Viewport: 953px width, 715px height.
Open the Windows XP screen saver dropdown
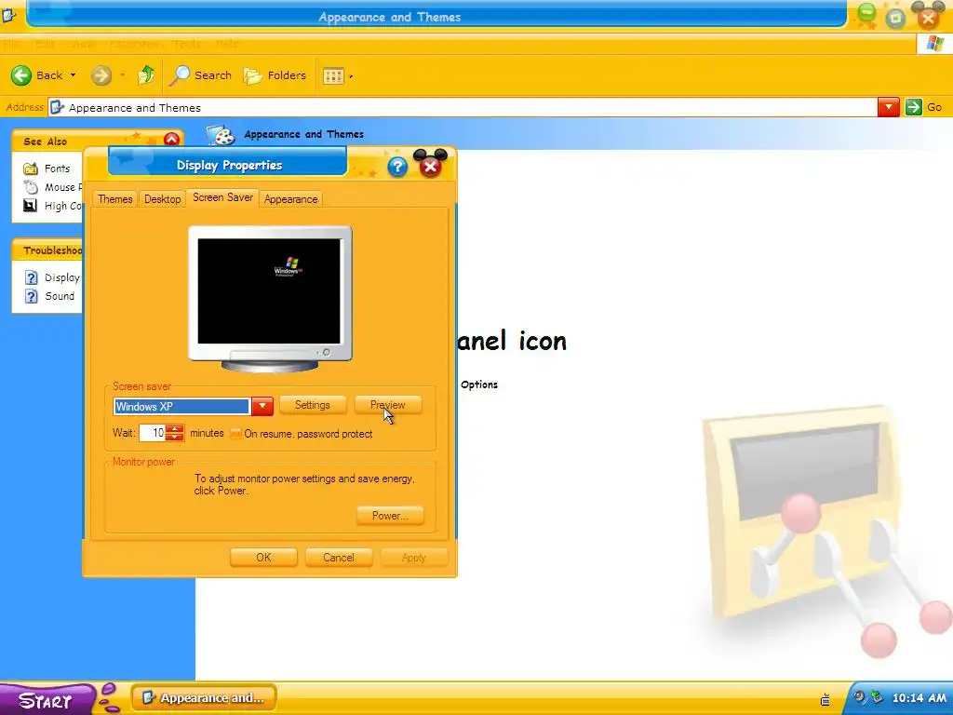click(x=262, y=406)
